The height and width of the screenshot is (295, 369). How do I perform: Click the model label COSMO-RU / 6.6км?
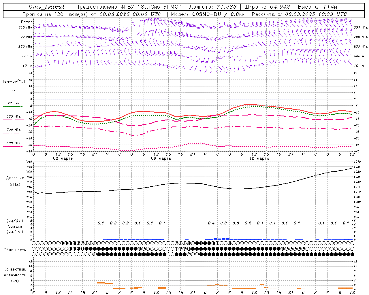(x=219, y=14)
